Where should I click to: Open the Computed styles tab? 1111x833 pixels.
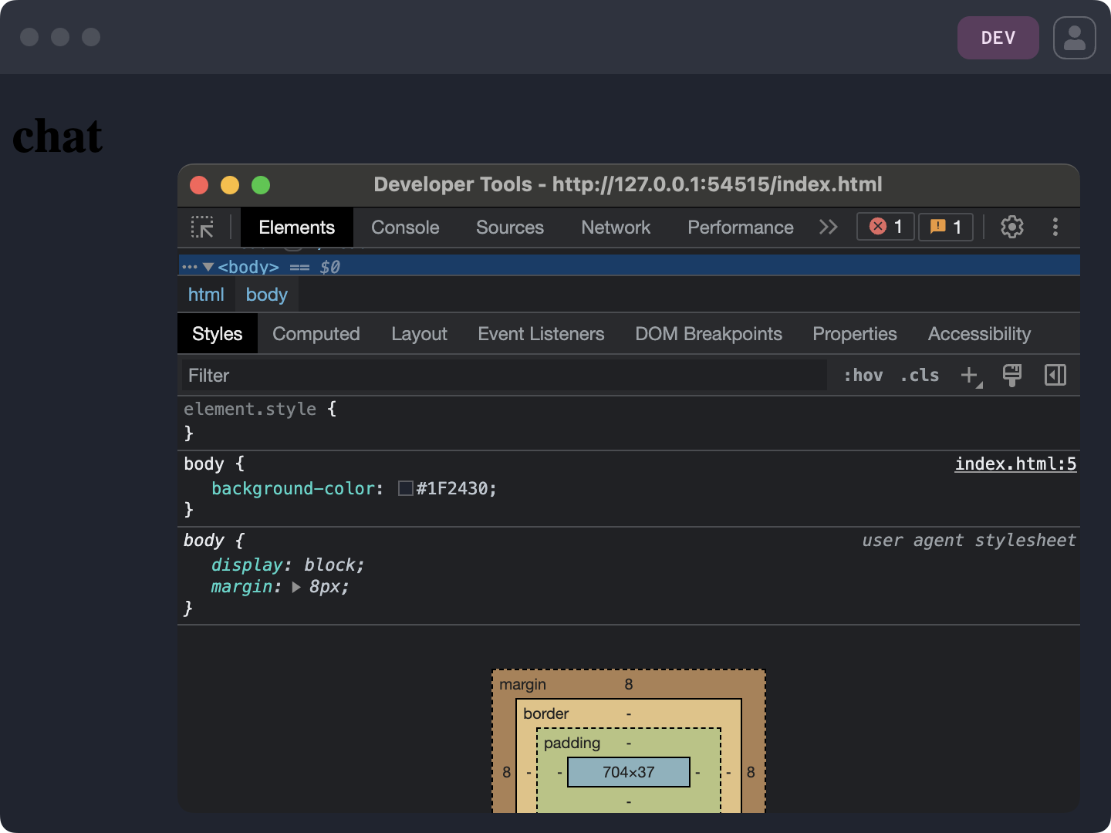click(316, 333)
